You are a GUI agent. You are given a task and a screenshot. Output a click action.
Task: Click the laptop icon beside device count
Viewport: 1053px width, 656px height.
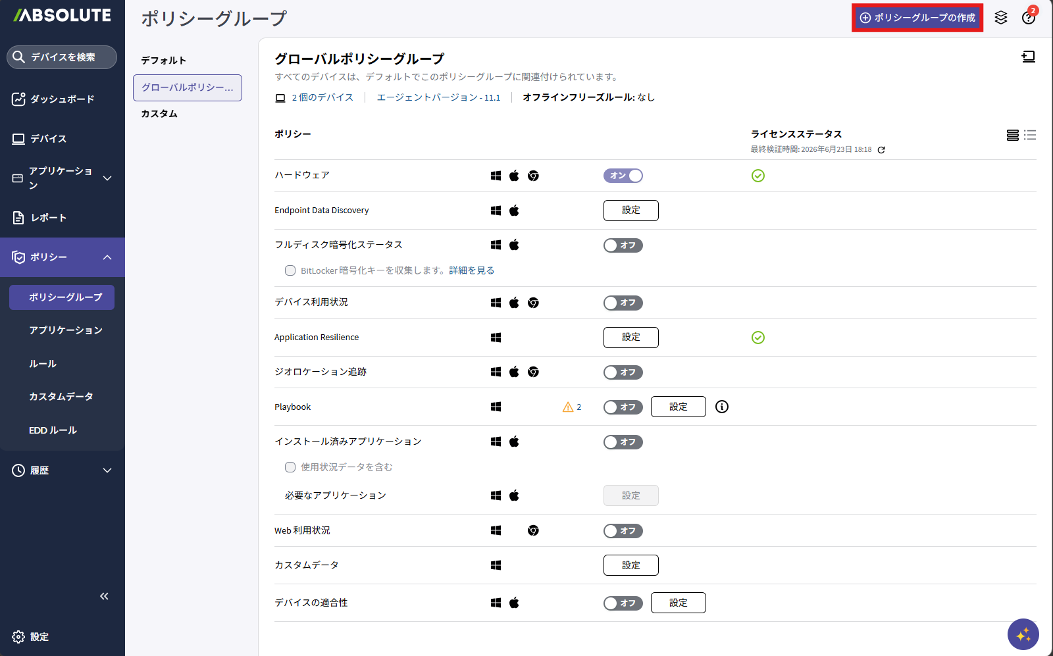tap(280, 98)
